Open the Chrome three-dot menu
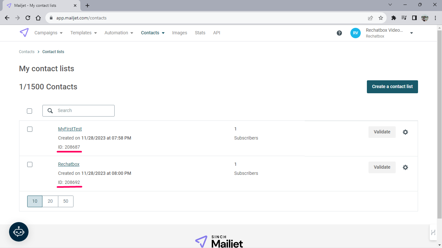Image resolution: width=442 pixels, height=248 pixels. coord(435,18)
